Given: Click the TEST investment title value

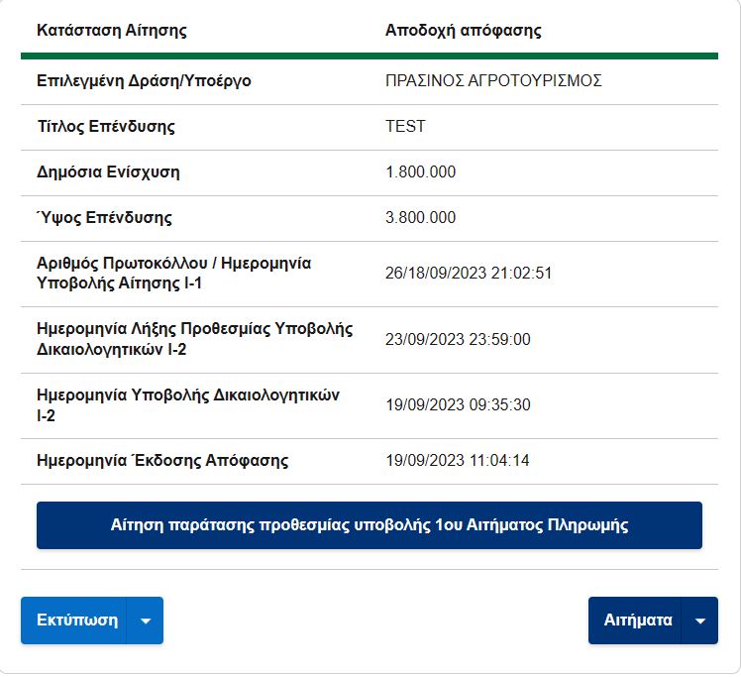Looking at the screenshot, I should pyautogui.click(x=405, y=126).
